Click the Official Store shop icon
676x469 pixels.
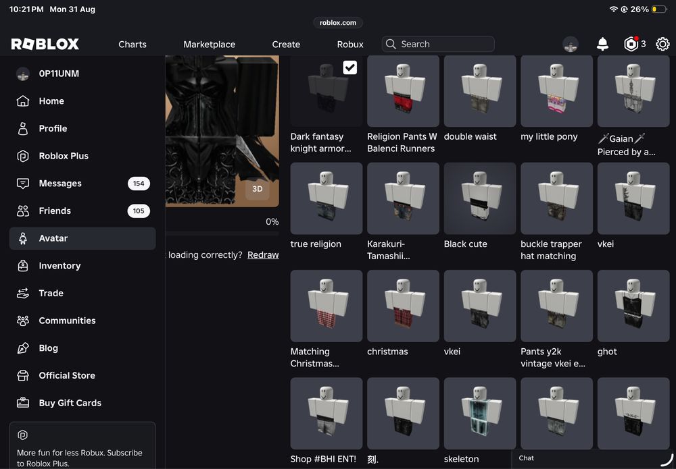(23, 376)
